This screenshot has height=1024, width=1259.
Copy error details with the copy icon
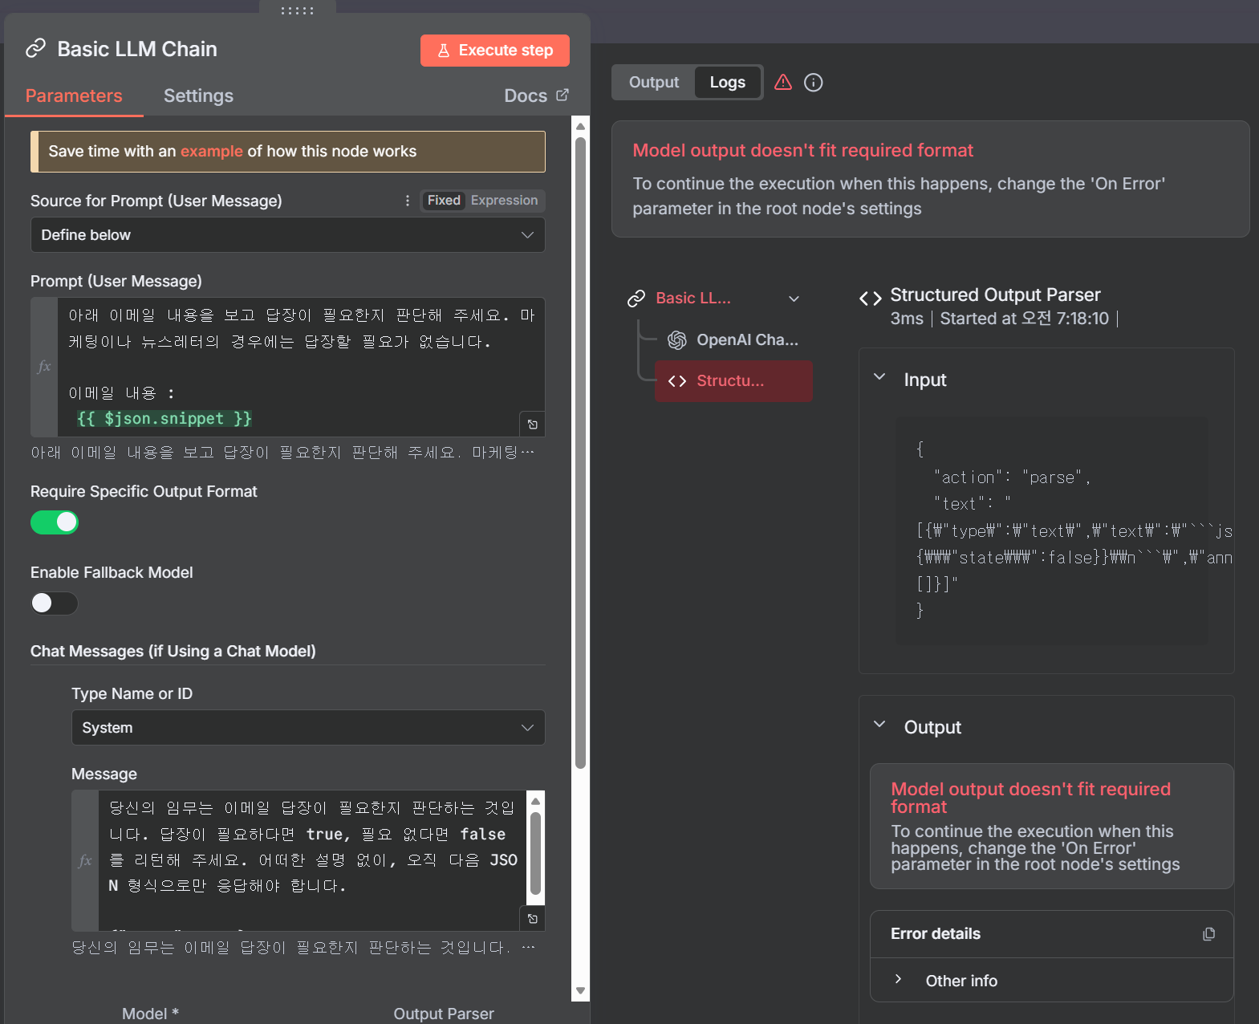[x=1208, y=934]
